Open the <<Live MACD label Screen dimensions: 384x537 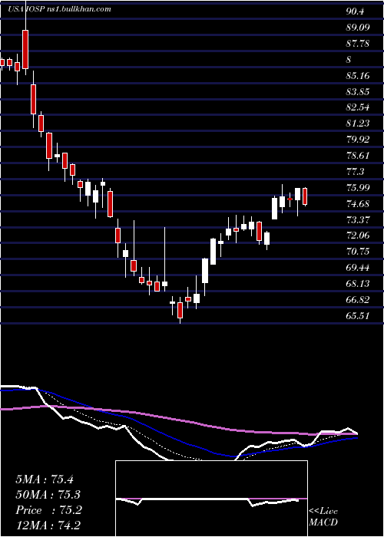coord(323,517)
